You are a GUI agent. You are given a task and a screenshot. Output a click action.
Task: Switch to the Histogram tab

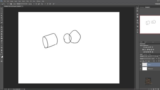(x=142, y=7)
